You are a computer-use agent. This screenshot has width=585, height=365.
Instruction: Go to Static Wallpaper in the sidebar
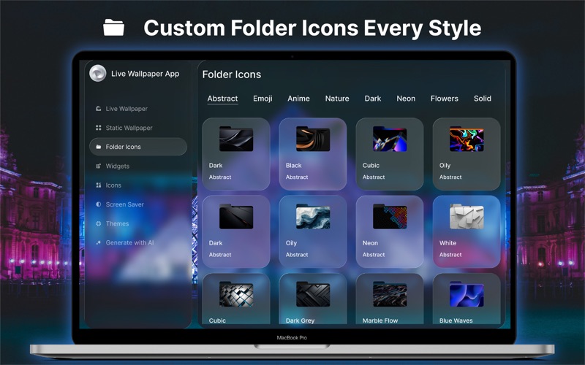click(124, 128)
